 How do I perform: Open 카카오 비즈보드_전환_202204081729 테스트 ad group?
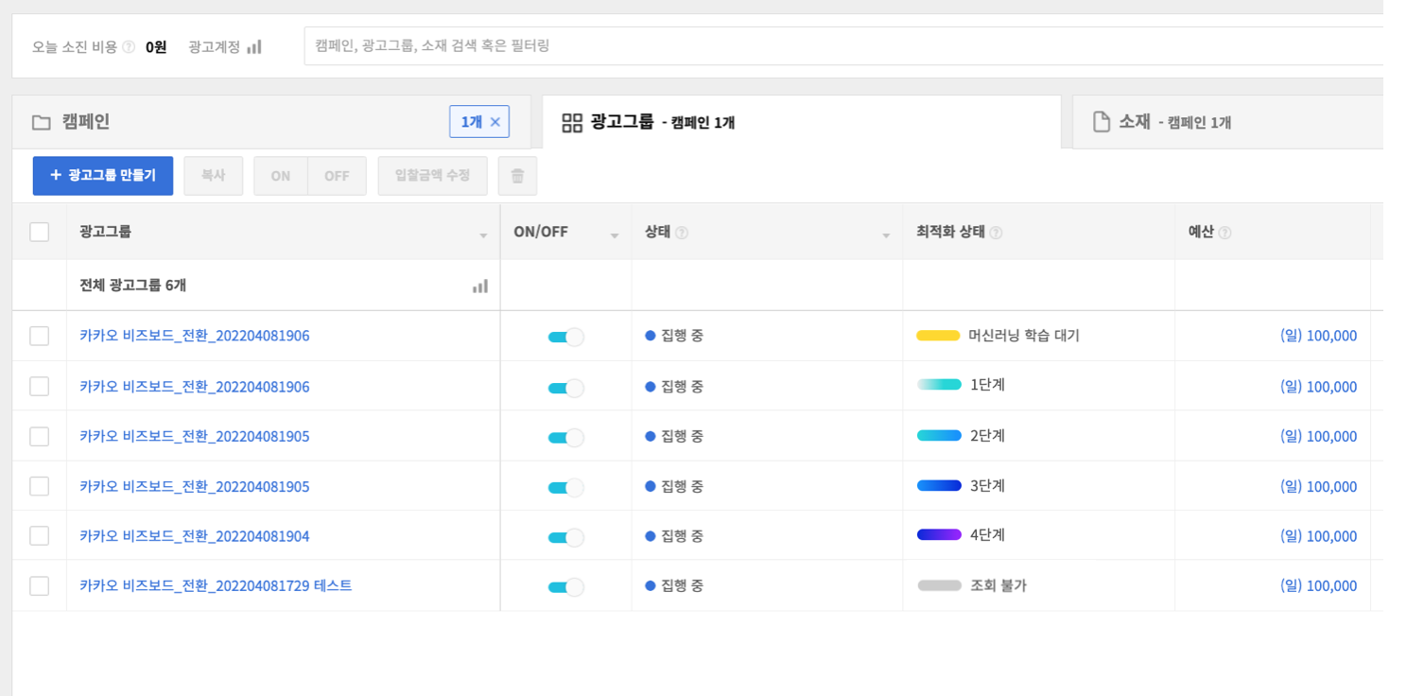click(x=216, y=586)
